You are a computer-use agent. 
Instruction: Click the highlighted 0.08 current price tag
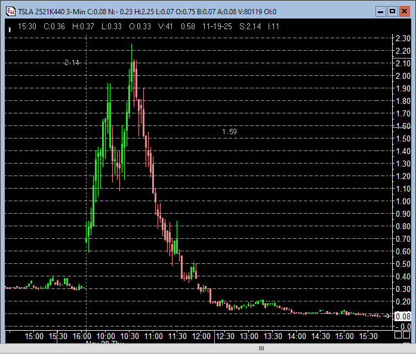point(401,316)
